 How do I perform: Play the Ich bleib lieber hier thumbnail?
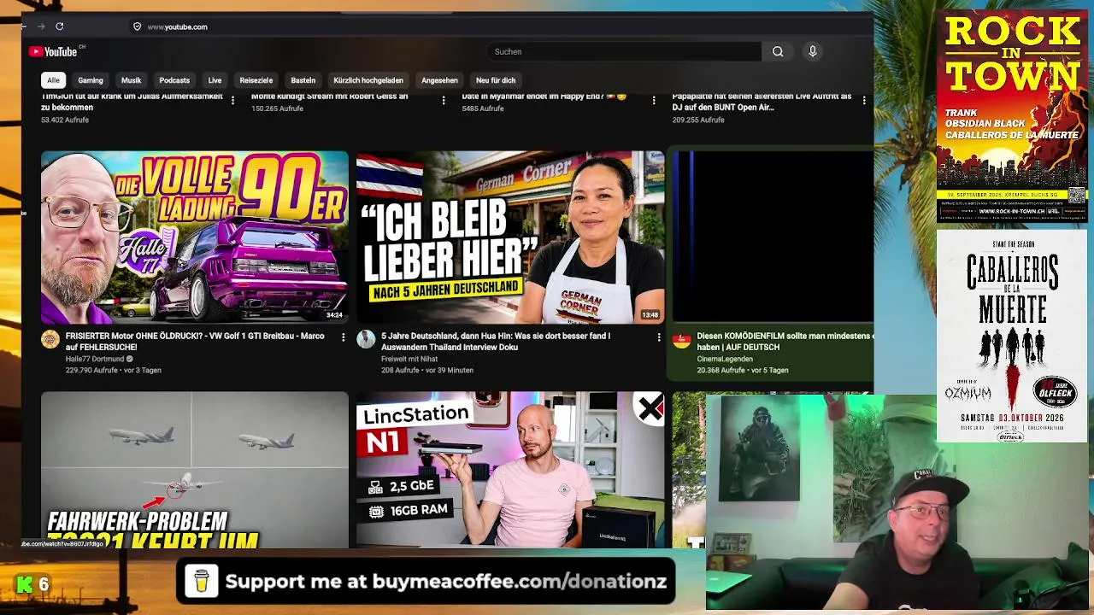(510, 237)
